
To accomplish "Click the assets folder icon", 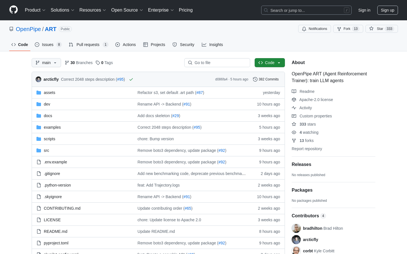I will (39, 93).
